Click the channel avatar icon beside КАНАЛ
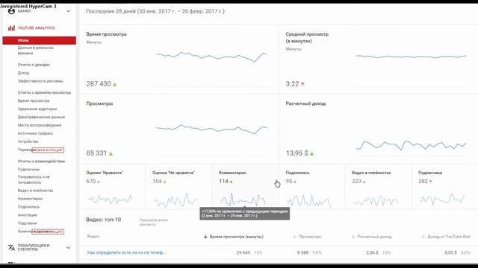 tap(11, 11)
